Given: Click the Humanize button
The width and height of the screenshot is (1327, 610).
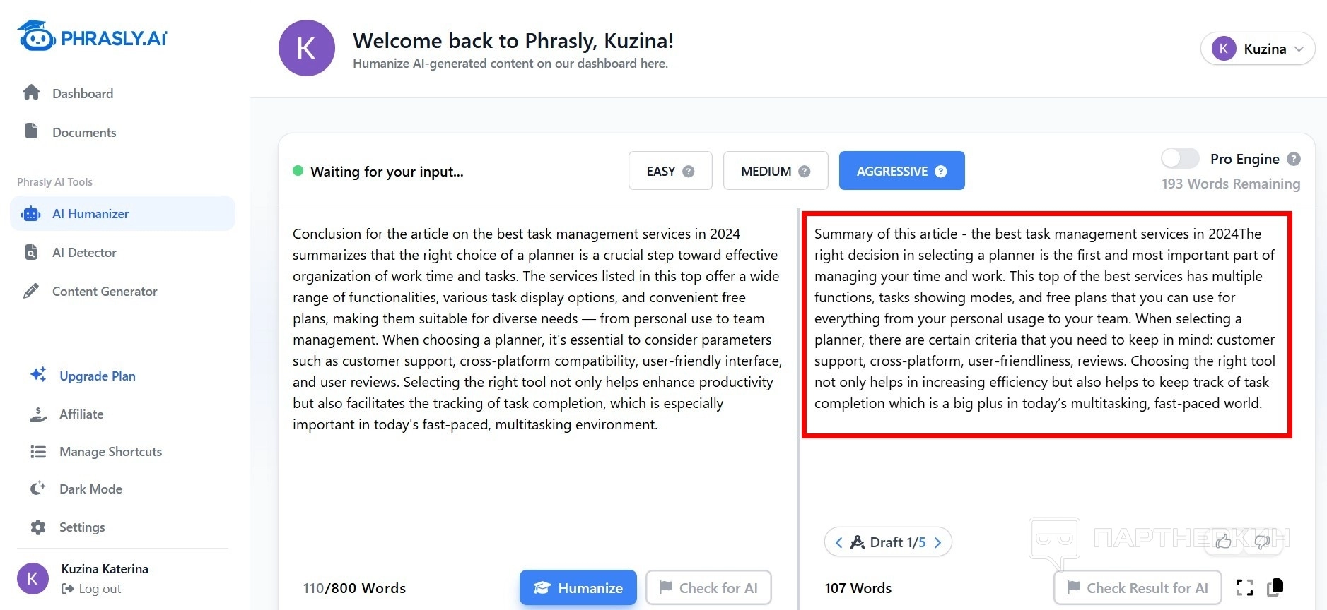Looking at the screenshot, I should 578,587.
